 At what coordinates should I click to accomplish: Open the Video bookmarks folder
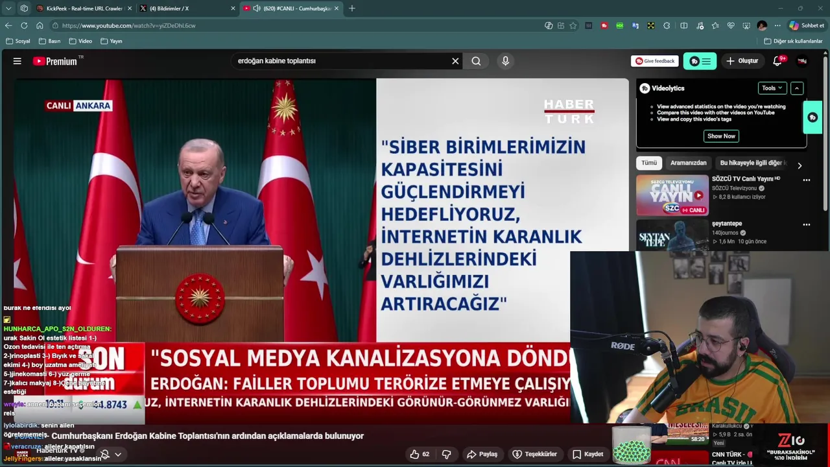click(x=80, y=41)
